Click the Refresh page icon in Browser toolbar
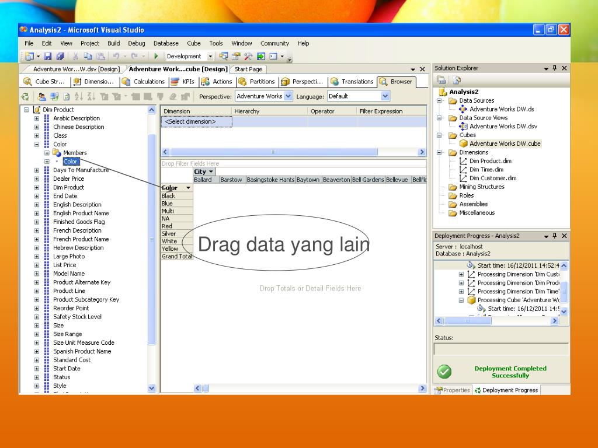This screenshot has height=448, width=598. coord(67,97)
